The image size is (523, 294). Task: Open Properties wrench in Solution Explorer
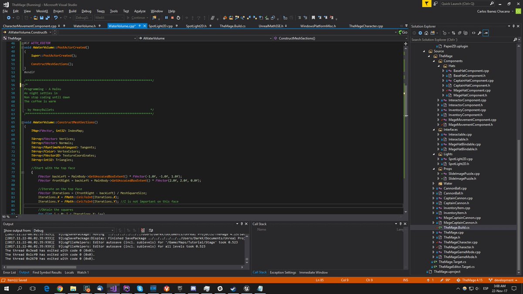pyautogui.click(x=479, y=33)
